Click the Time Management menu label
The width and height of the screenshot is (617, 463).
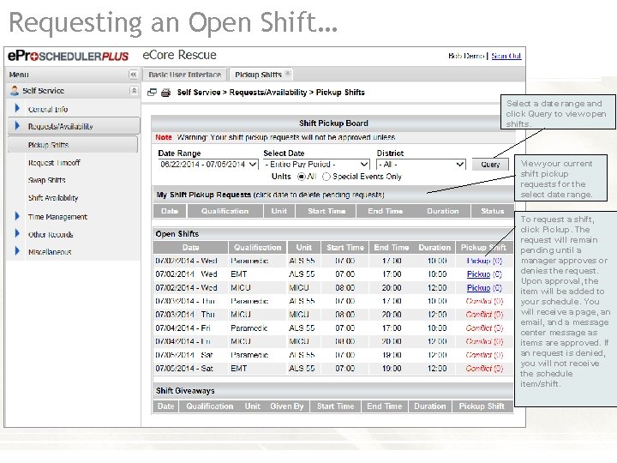[57, 217]
